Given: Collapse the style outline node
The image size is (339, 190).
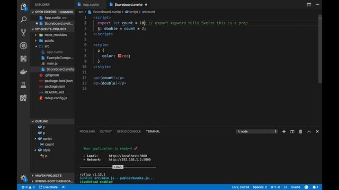Looking at the screenshot, I should pos(35,150).
